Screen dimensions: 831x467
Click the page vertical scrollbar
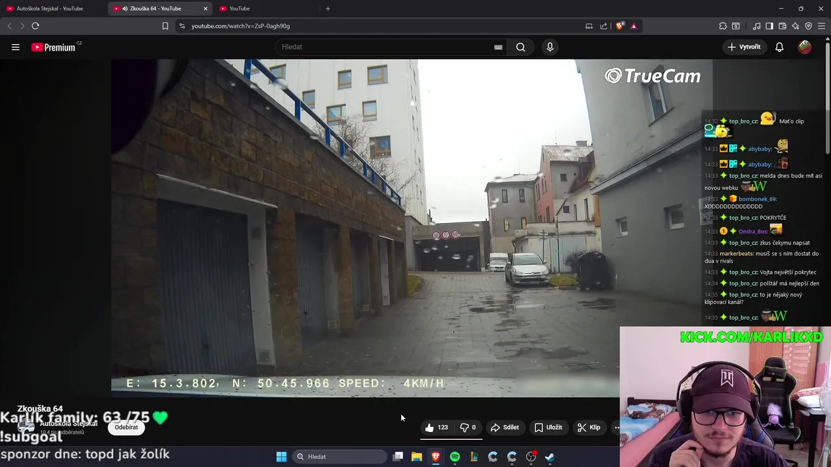[828, 97]
